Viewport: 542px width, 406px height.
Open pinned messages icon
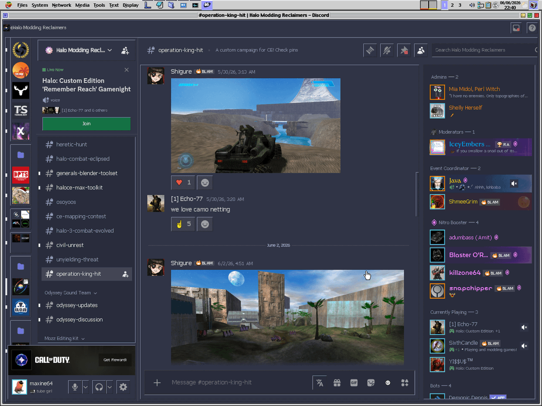pos(404,50)
